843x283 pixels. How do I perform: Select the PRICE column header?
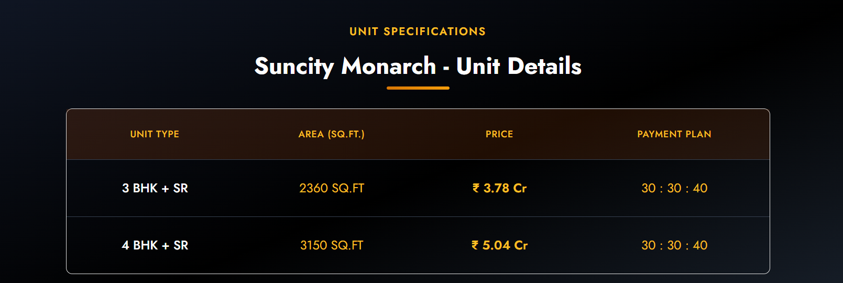tap(499, 134)
